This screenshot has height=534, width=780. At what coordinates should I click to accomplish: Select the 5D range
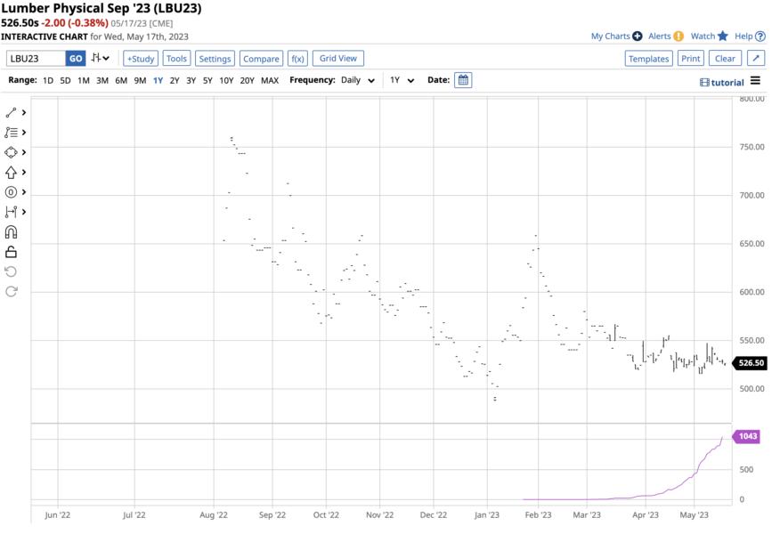coord(65,80)
